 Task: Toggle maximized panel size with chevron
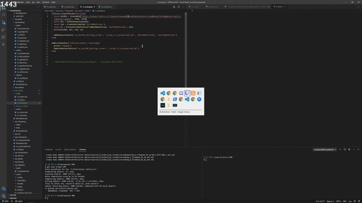point(354,149)
